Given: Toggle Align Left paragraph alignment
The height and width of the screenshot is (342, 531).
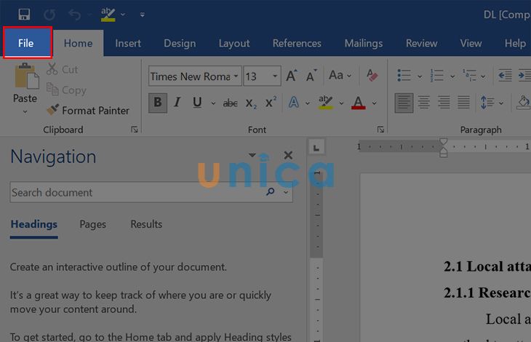Looking at the screenshot, I should click(404, 103).
